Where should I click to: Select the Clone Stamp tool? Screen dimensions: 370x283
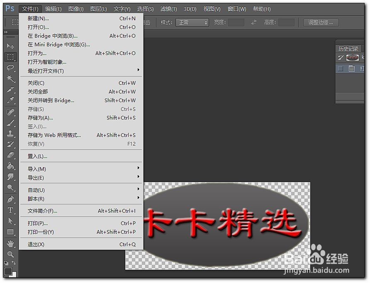10,134
